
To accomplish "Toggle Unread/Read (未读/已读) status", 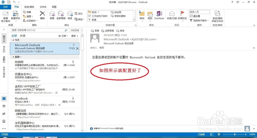I will click(172, 15).
